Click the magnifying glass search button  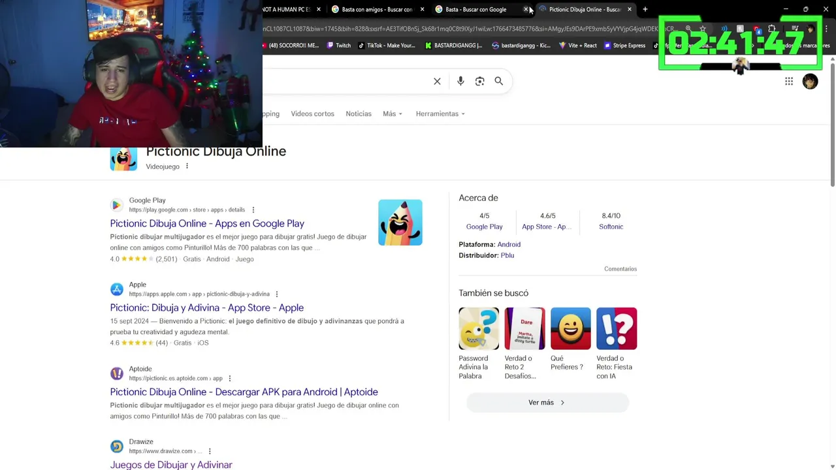coord(498,81)
